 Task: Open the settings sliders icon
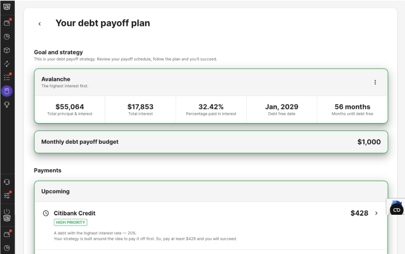click(x=7, y=195)
